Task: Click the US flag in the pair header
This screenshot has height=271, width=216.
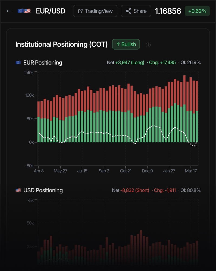Action: [27, 11]
